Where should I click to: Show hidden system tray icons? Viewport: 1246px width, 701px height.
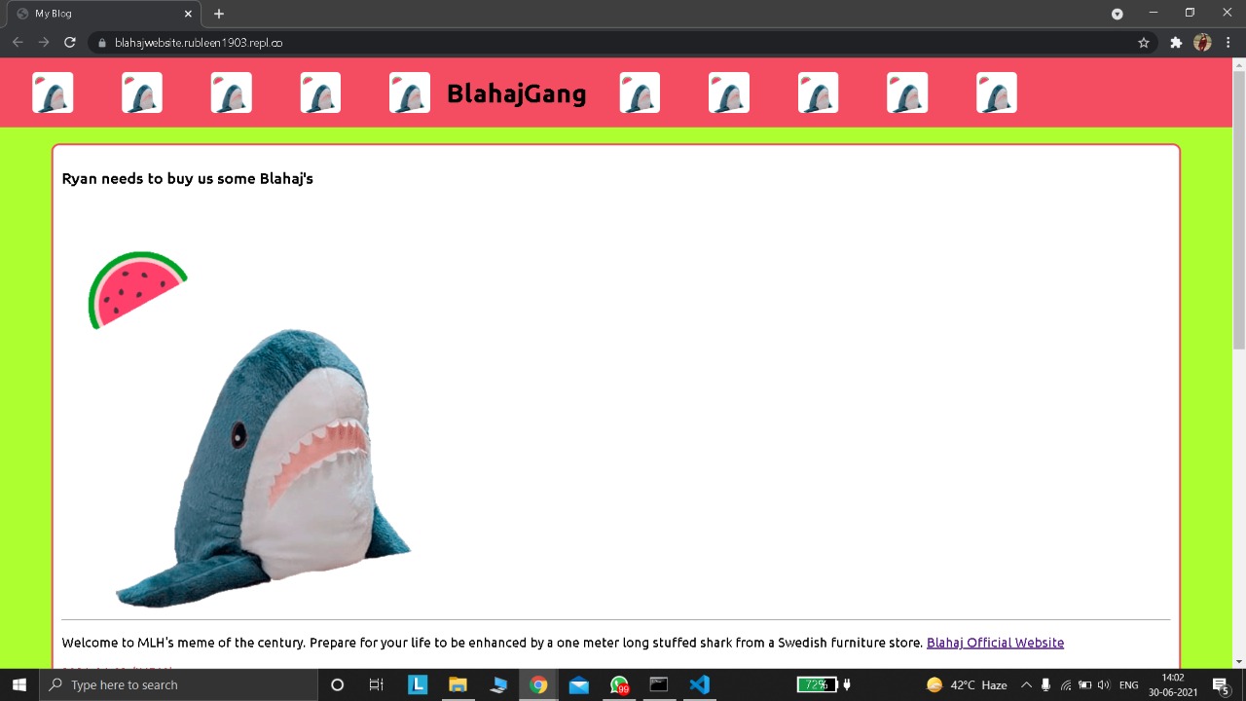tap(1026, 684)
